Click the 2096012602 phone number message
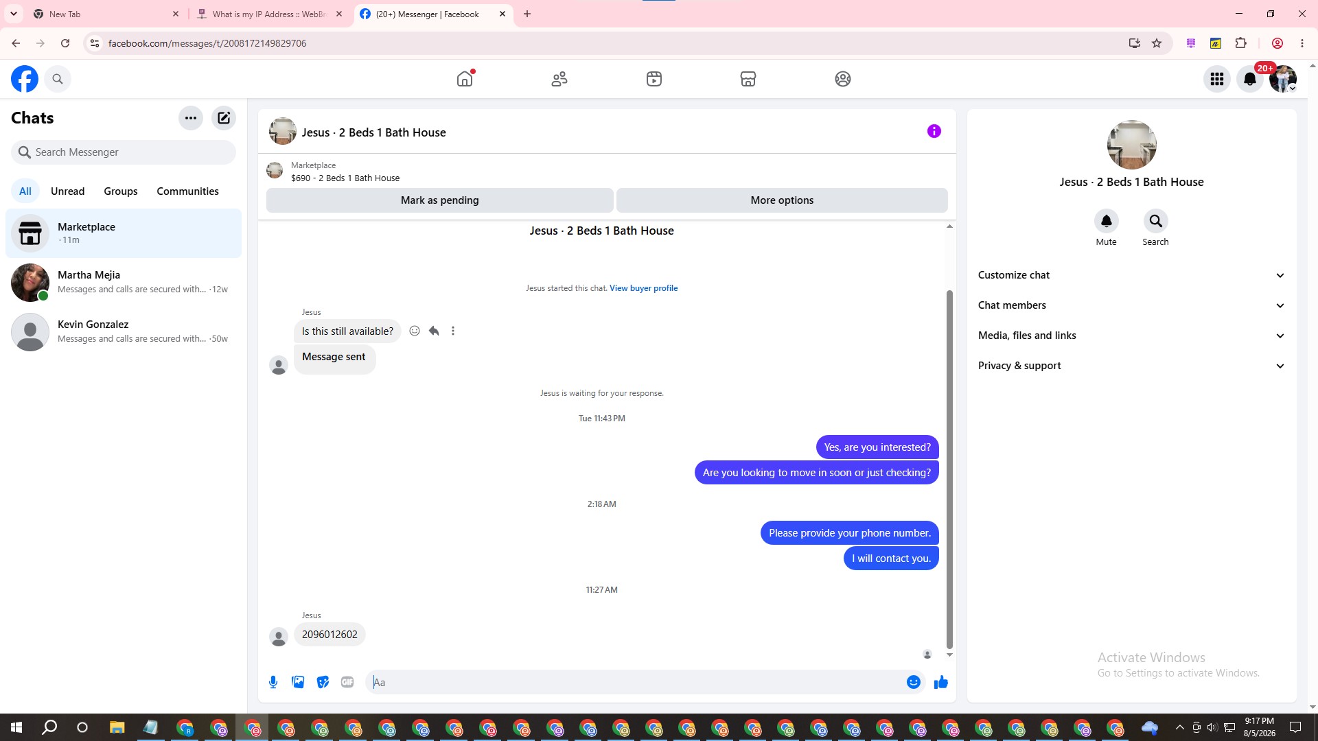Screen dimensions: 1318x741 point(329,635)
